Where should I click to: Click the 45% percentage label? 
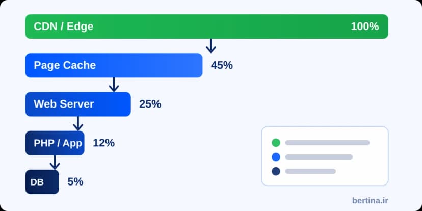pos(222,65)
